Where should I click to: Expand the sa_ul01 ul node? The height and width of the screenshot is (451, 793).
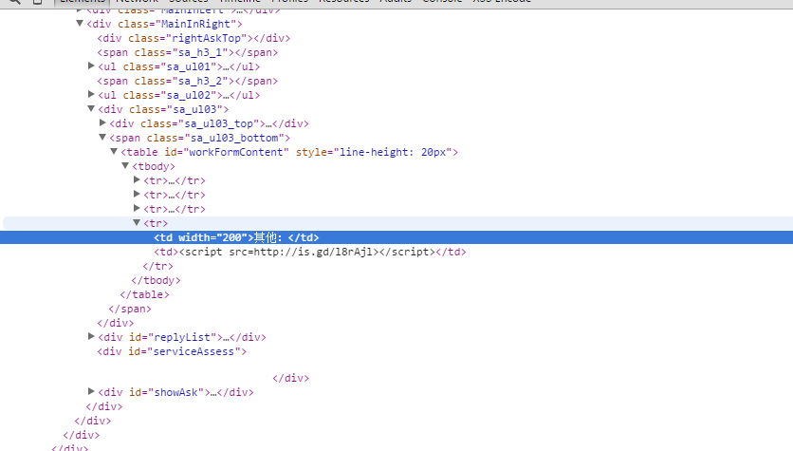coord(91,66)
